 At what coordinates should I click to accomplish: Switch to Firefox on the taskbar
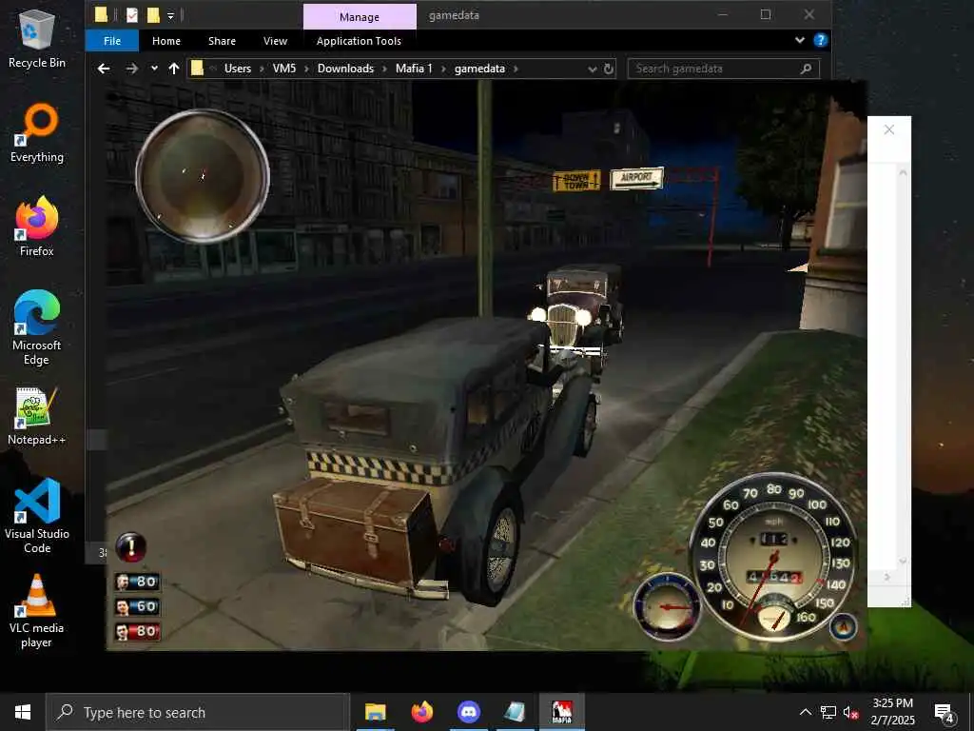click(422, 712)
